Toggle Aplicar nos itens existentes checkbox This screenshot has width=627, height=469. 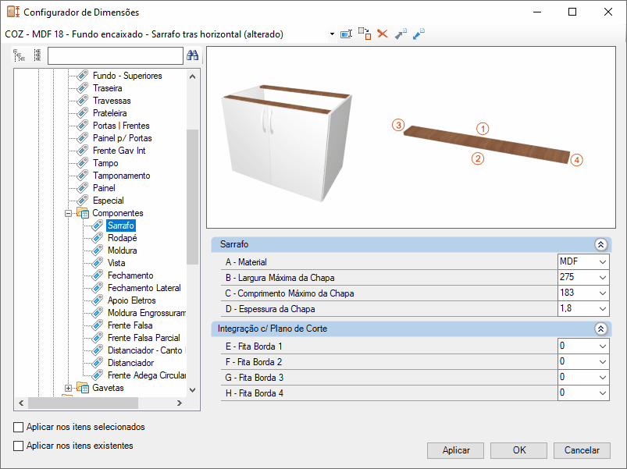point(19,446)
